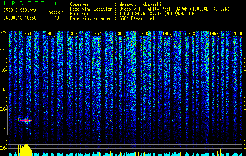Click the large yellow intensity peak at 1951
This screenshot has height=156, width=246.
pos(25,150)
